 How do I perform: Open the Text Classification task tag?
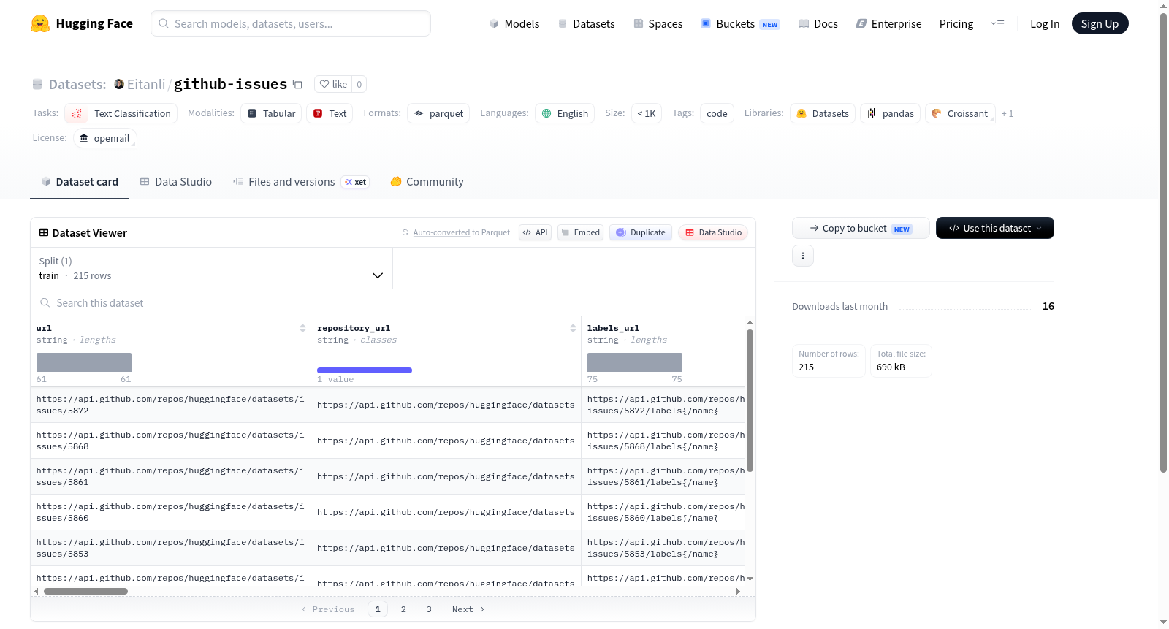[x=121, y=113]
